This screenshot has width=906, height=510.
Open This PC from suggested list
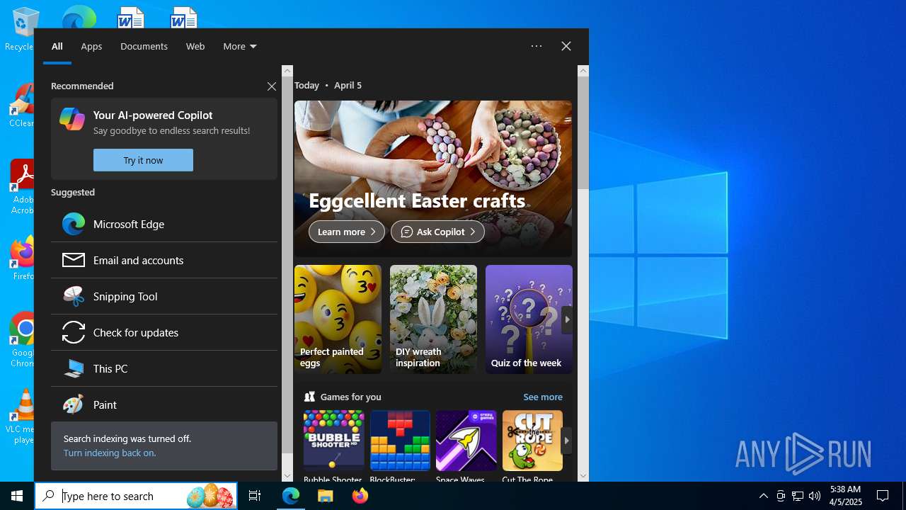164,368
